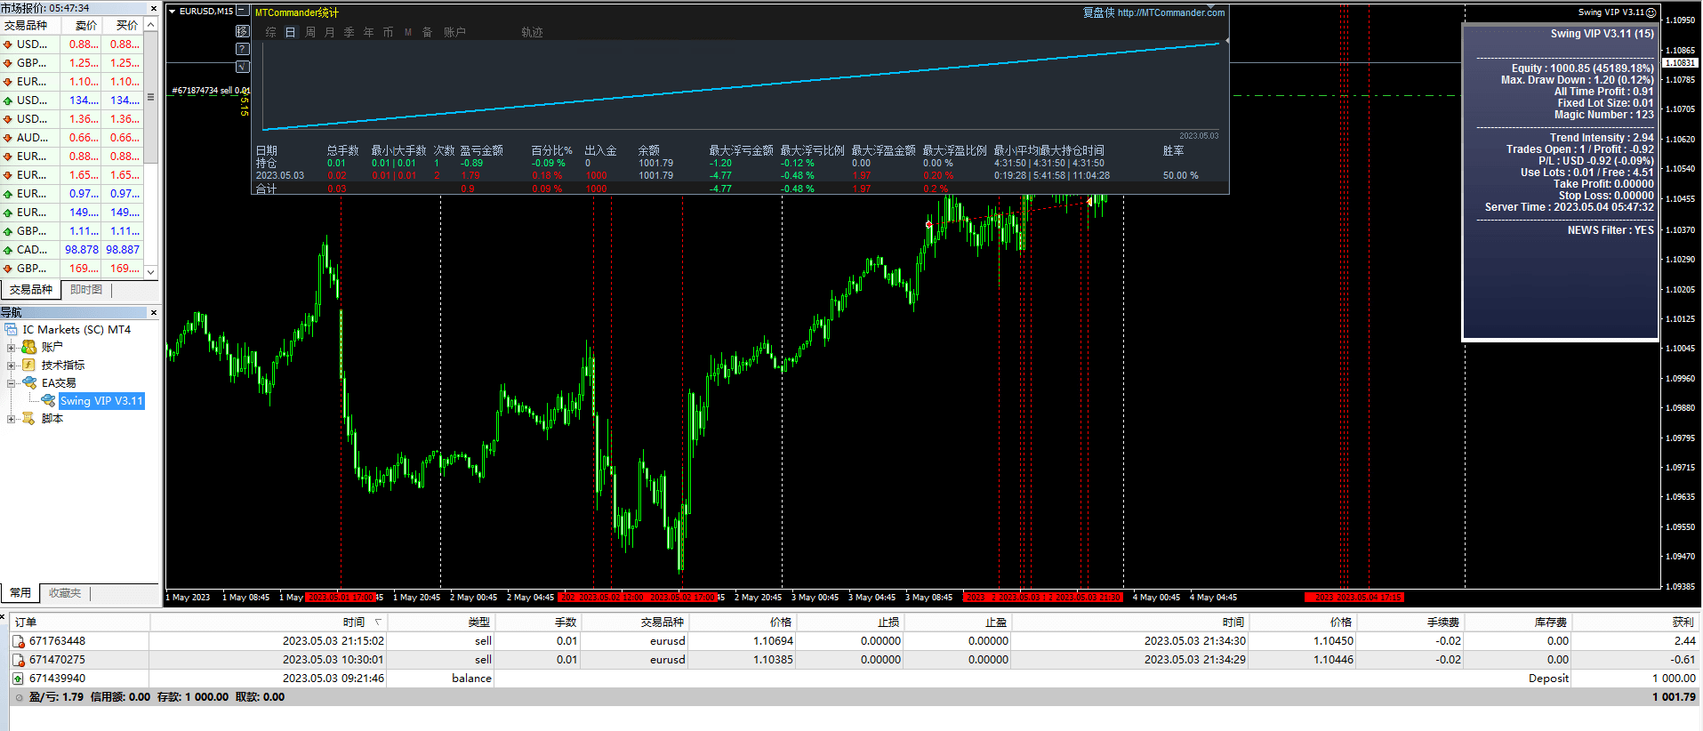Select the 周 (weekly) statistics tab

click(x=310, y=32)
